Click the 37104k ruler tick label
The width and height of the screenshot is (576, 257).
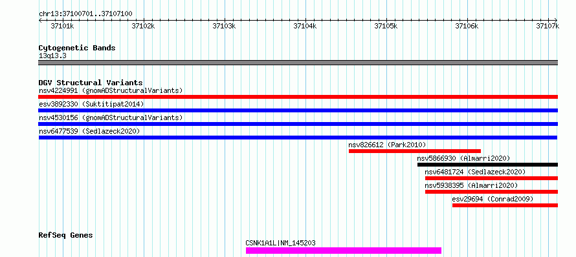coord(305,26)
